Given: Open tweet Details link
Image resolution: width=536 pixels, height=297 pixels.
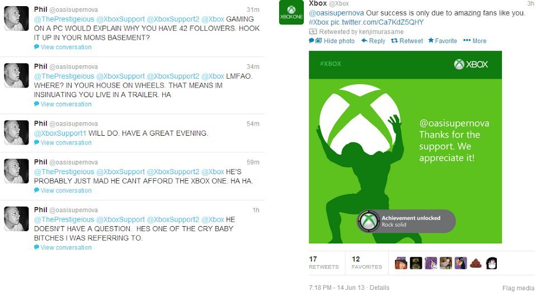Looking at the screenshot, I should (379, 288).
